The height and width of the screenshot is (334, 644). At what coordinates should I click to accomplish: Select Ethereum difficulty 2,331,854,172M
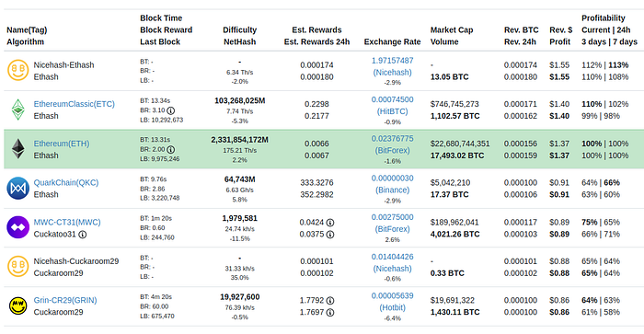239,140
